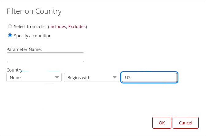Viewport: 206px width, 136px height.
Task: Click the 'Select from a list' label text
Action: pyautogui.click(x=31, y=27)
